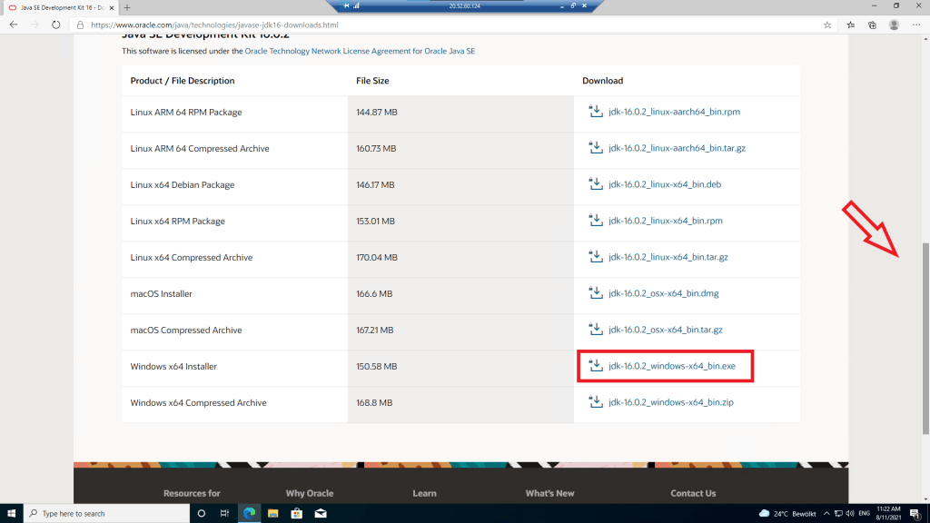Open volume control in tray

[x=850, y=514]
